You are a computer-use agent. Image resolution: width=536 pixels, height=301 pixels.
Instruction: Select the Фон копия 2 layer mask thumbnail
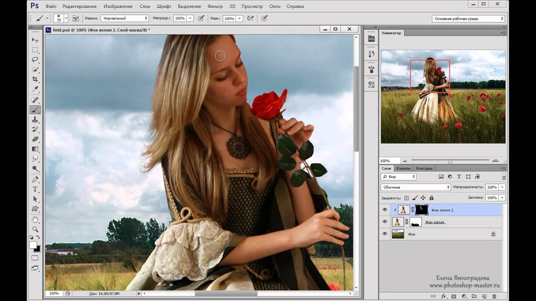pos(422,210)
